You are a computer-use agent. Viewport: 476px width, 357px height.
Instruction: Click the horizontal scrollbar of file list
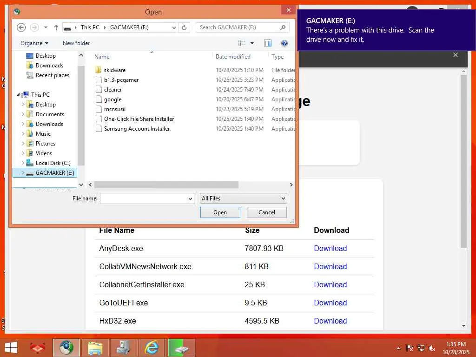pos(166,185)
